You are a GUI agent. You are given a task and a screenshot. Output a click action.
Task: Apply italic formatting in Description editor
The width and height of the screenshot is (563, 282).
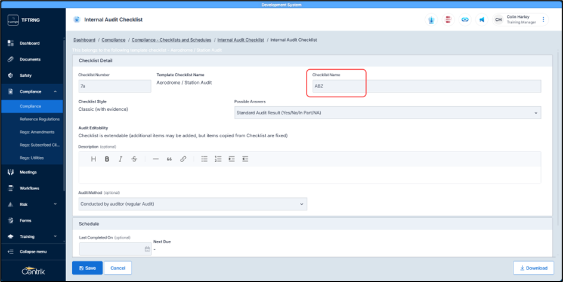pyautogui.click(x=120, y=159)
